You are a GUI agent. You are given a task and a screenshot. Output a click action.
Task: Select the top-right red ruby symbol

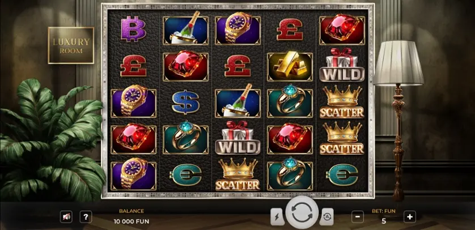click(342, 30)
